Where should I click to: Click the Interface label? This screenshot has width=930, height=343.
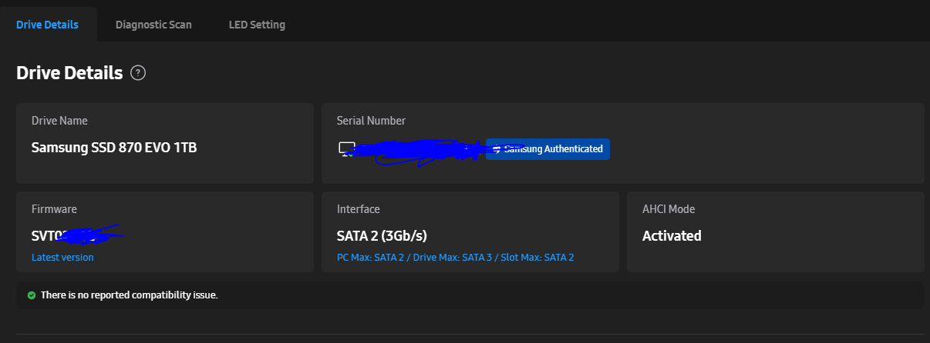pos(359,209)
